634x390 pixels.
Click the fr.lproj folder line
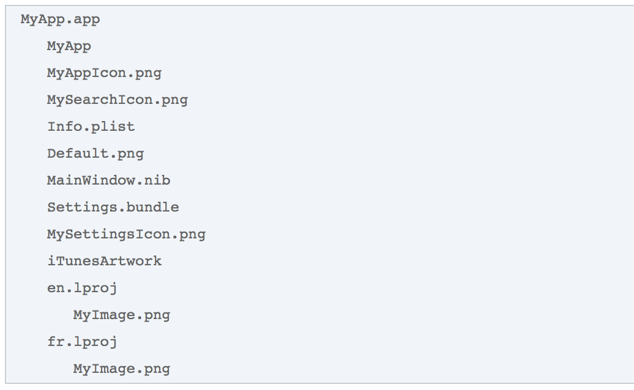[82, 342]
